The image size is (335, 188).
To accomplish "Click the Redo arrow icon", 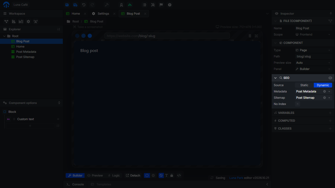I will click(x=92, y=5).
